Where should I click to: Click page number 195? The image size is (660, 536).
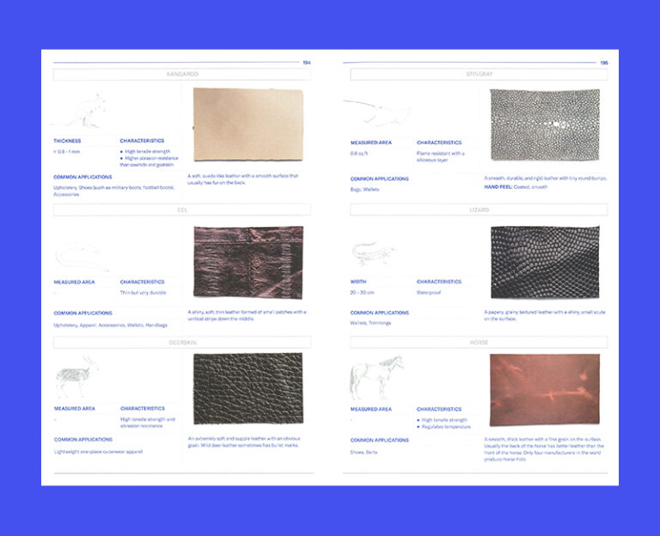(604, 63)
